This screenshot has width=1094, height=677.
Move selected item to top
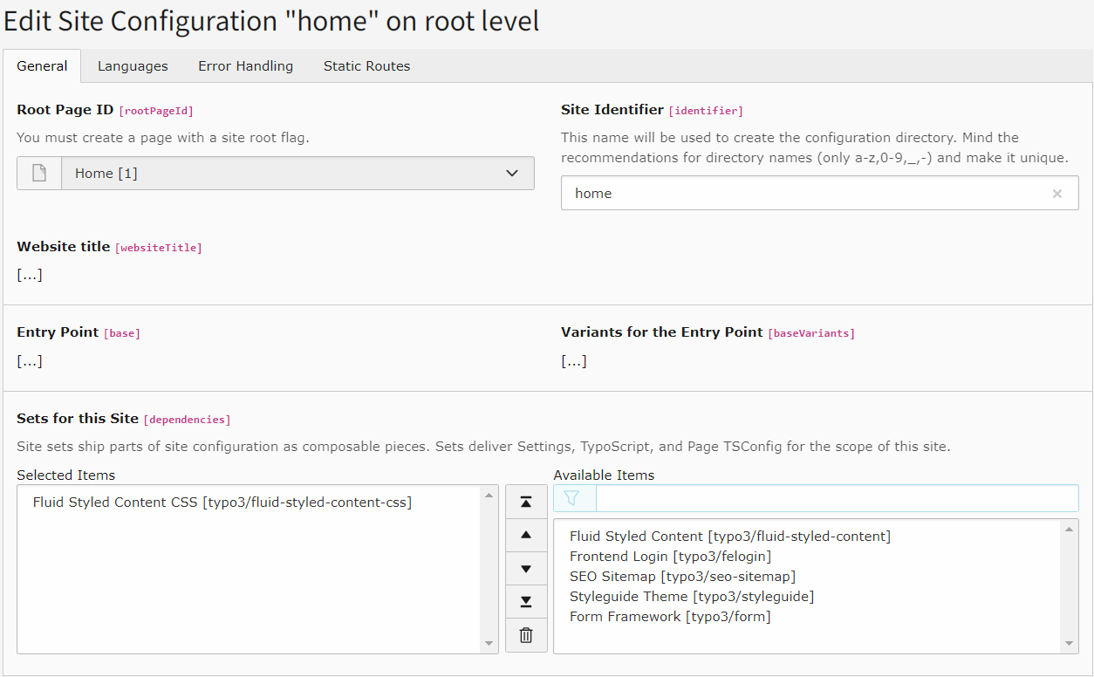526,502
